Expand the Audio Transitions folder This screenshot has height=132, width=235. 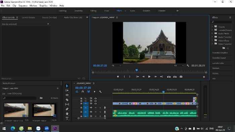point(212,37)
